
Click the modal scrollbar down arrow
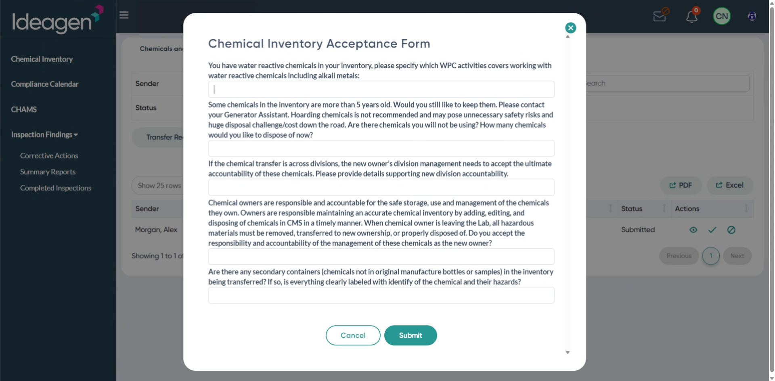tap(568, 352)
